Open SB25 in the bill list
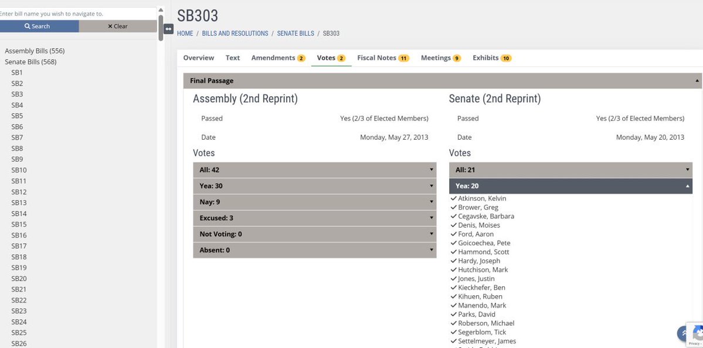The width and height of the screenshot is (703, 348). click(x=19, y=333)
